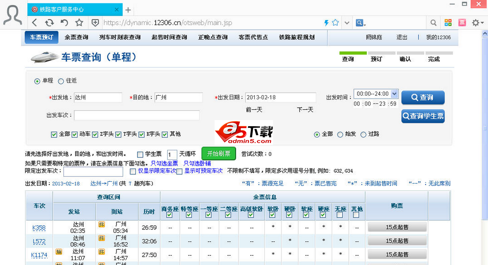488x265 pixels.
Task: Reload the page with the refresh icon
Action: pos(49,23)
